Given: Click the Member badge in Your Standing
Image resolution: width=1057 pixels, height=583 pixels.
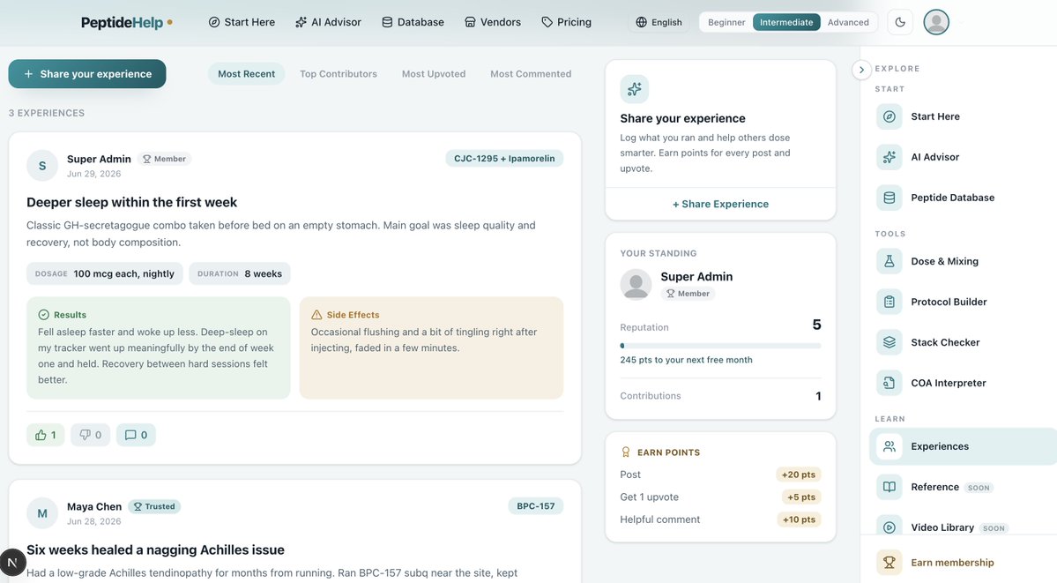Looking at the screenshot, I should pyautogui.click(x=688, y=294).
